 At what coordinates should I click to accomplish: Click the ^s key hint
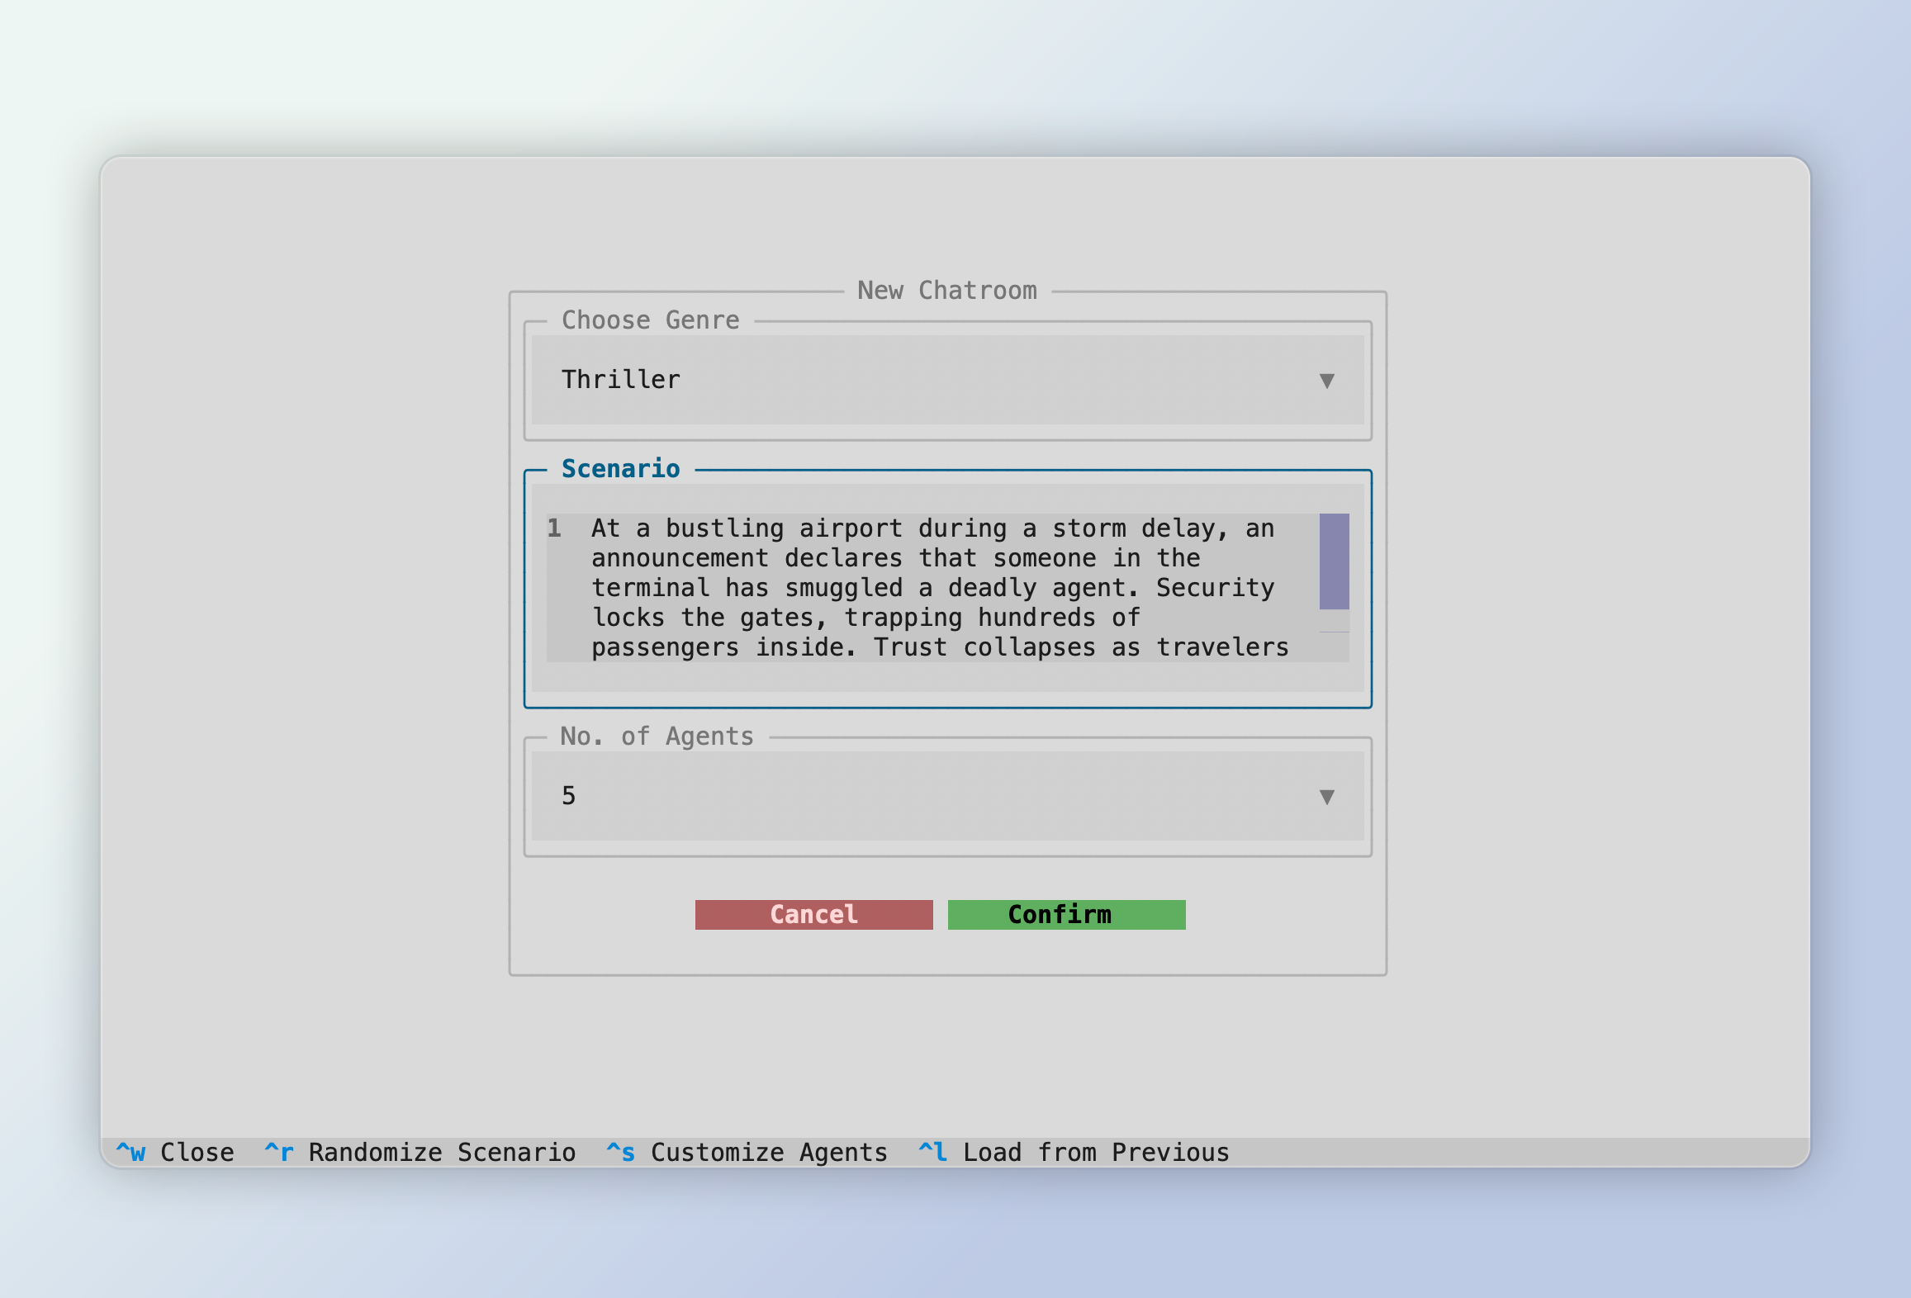[621, 1152]
